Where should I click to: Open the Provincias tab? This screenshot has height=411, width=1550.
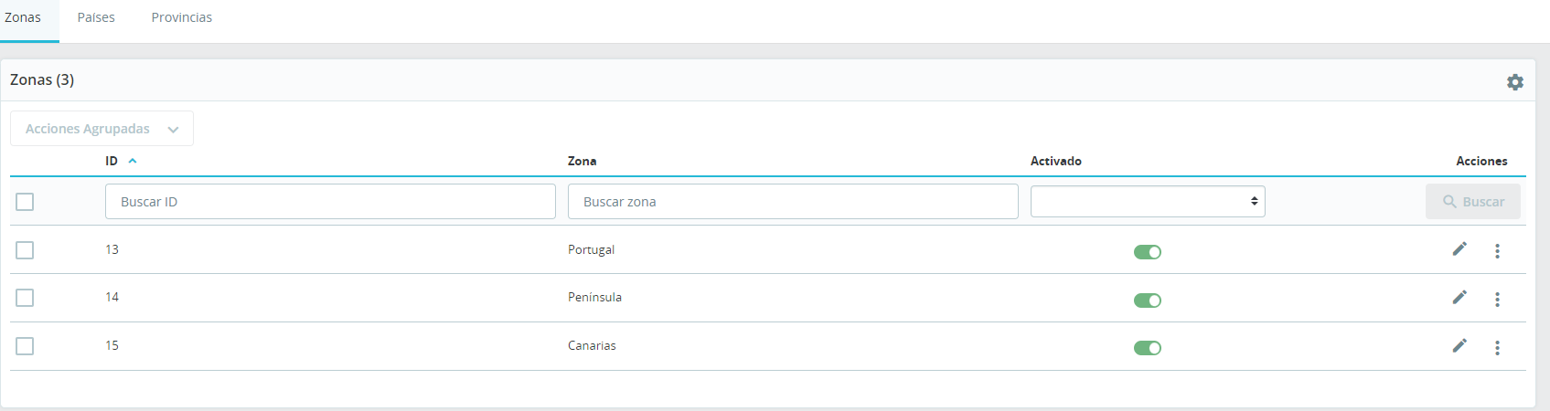point(182,17)
